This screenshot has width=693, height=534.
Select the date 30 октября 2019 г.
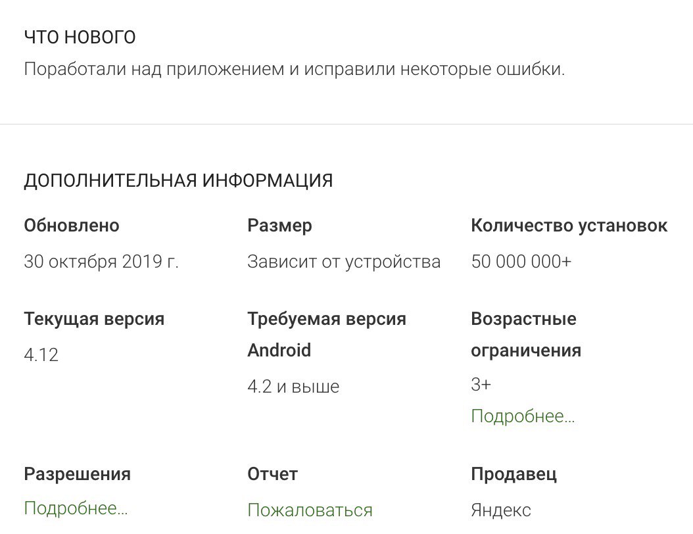[101, 262]
